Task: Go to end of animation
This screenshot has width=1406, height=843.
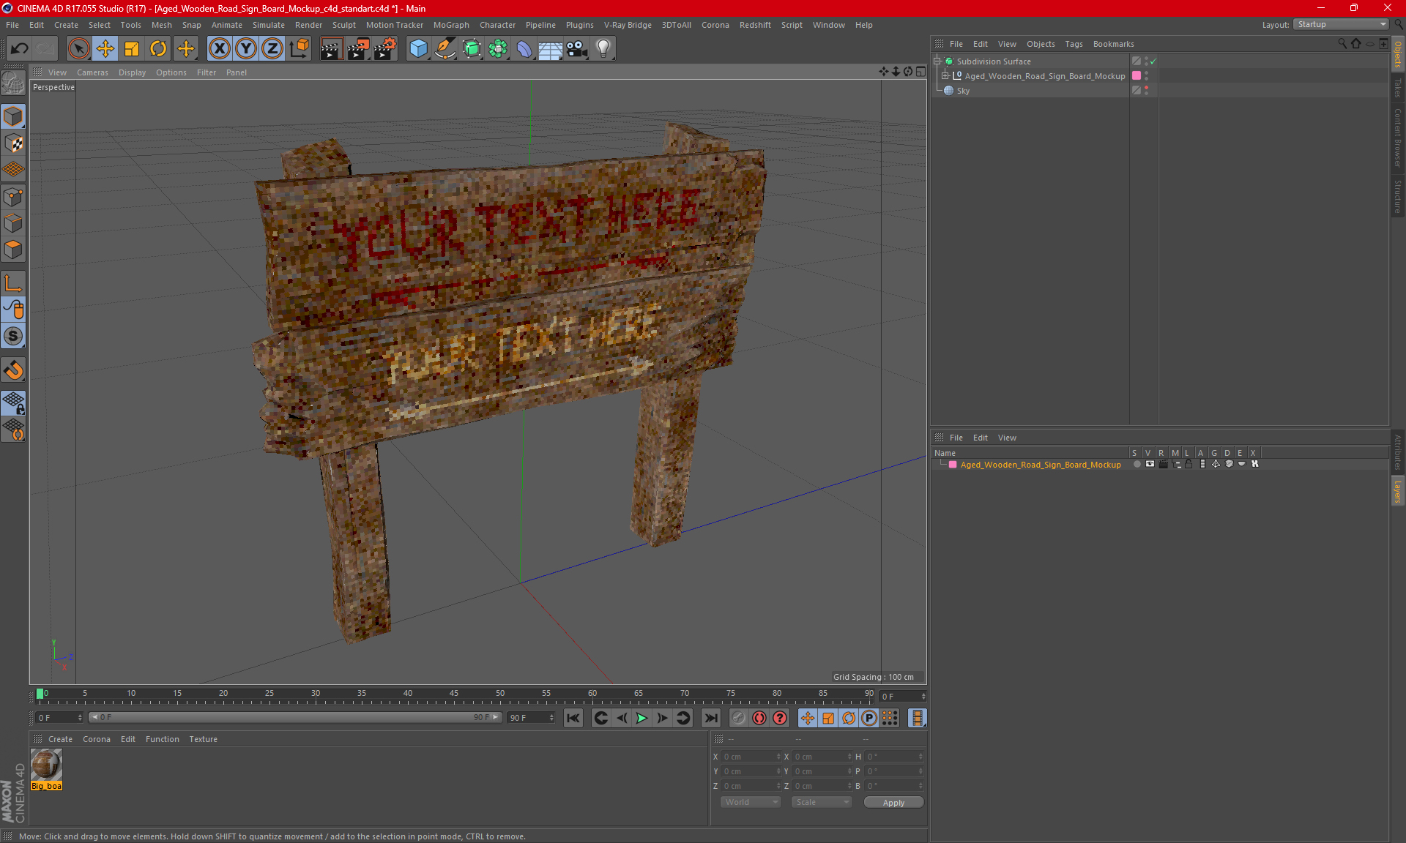Action: [710, 718]
